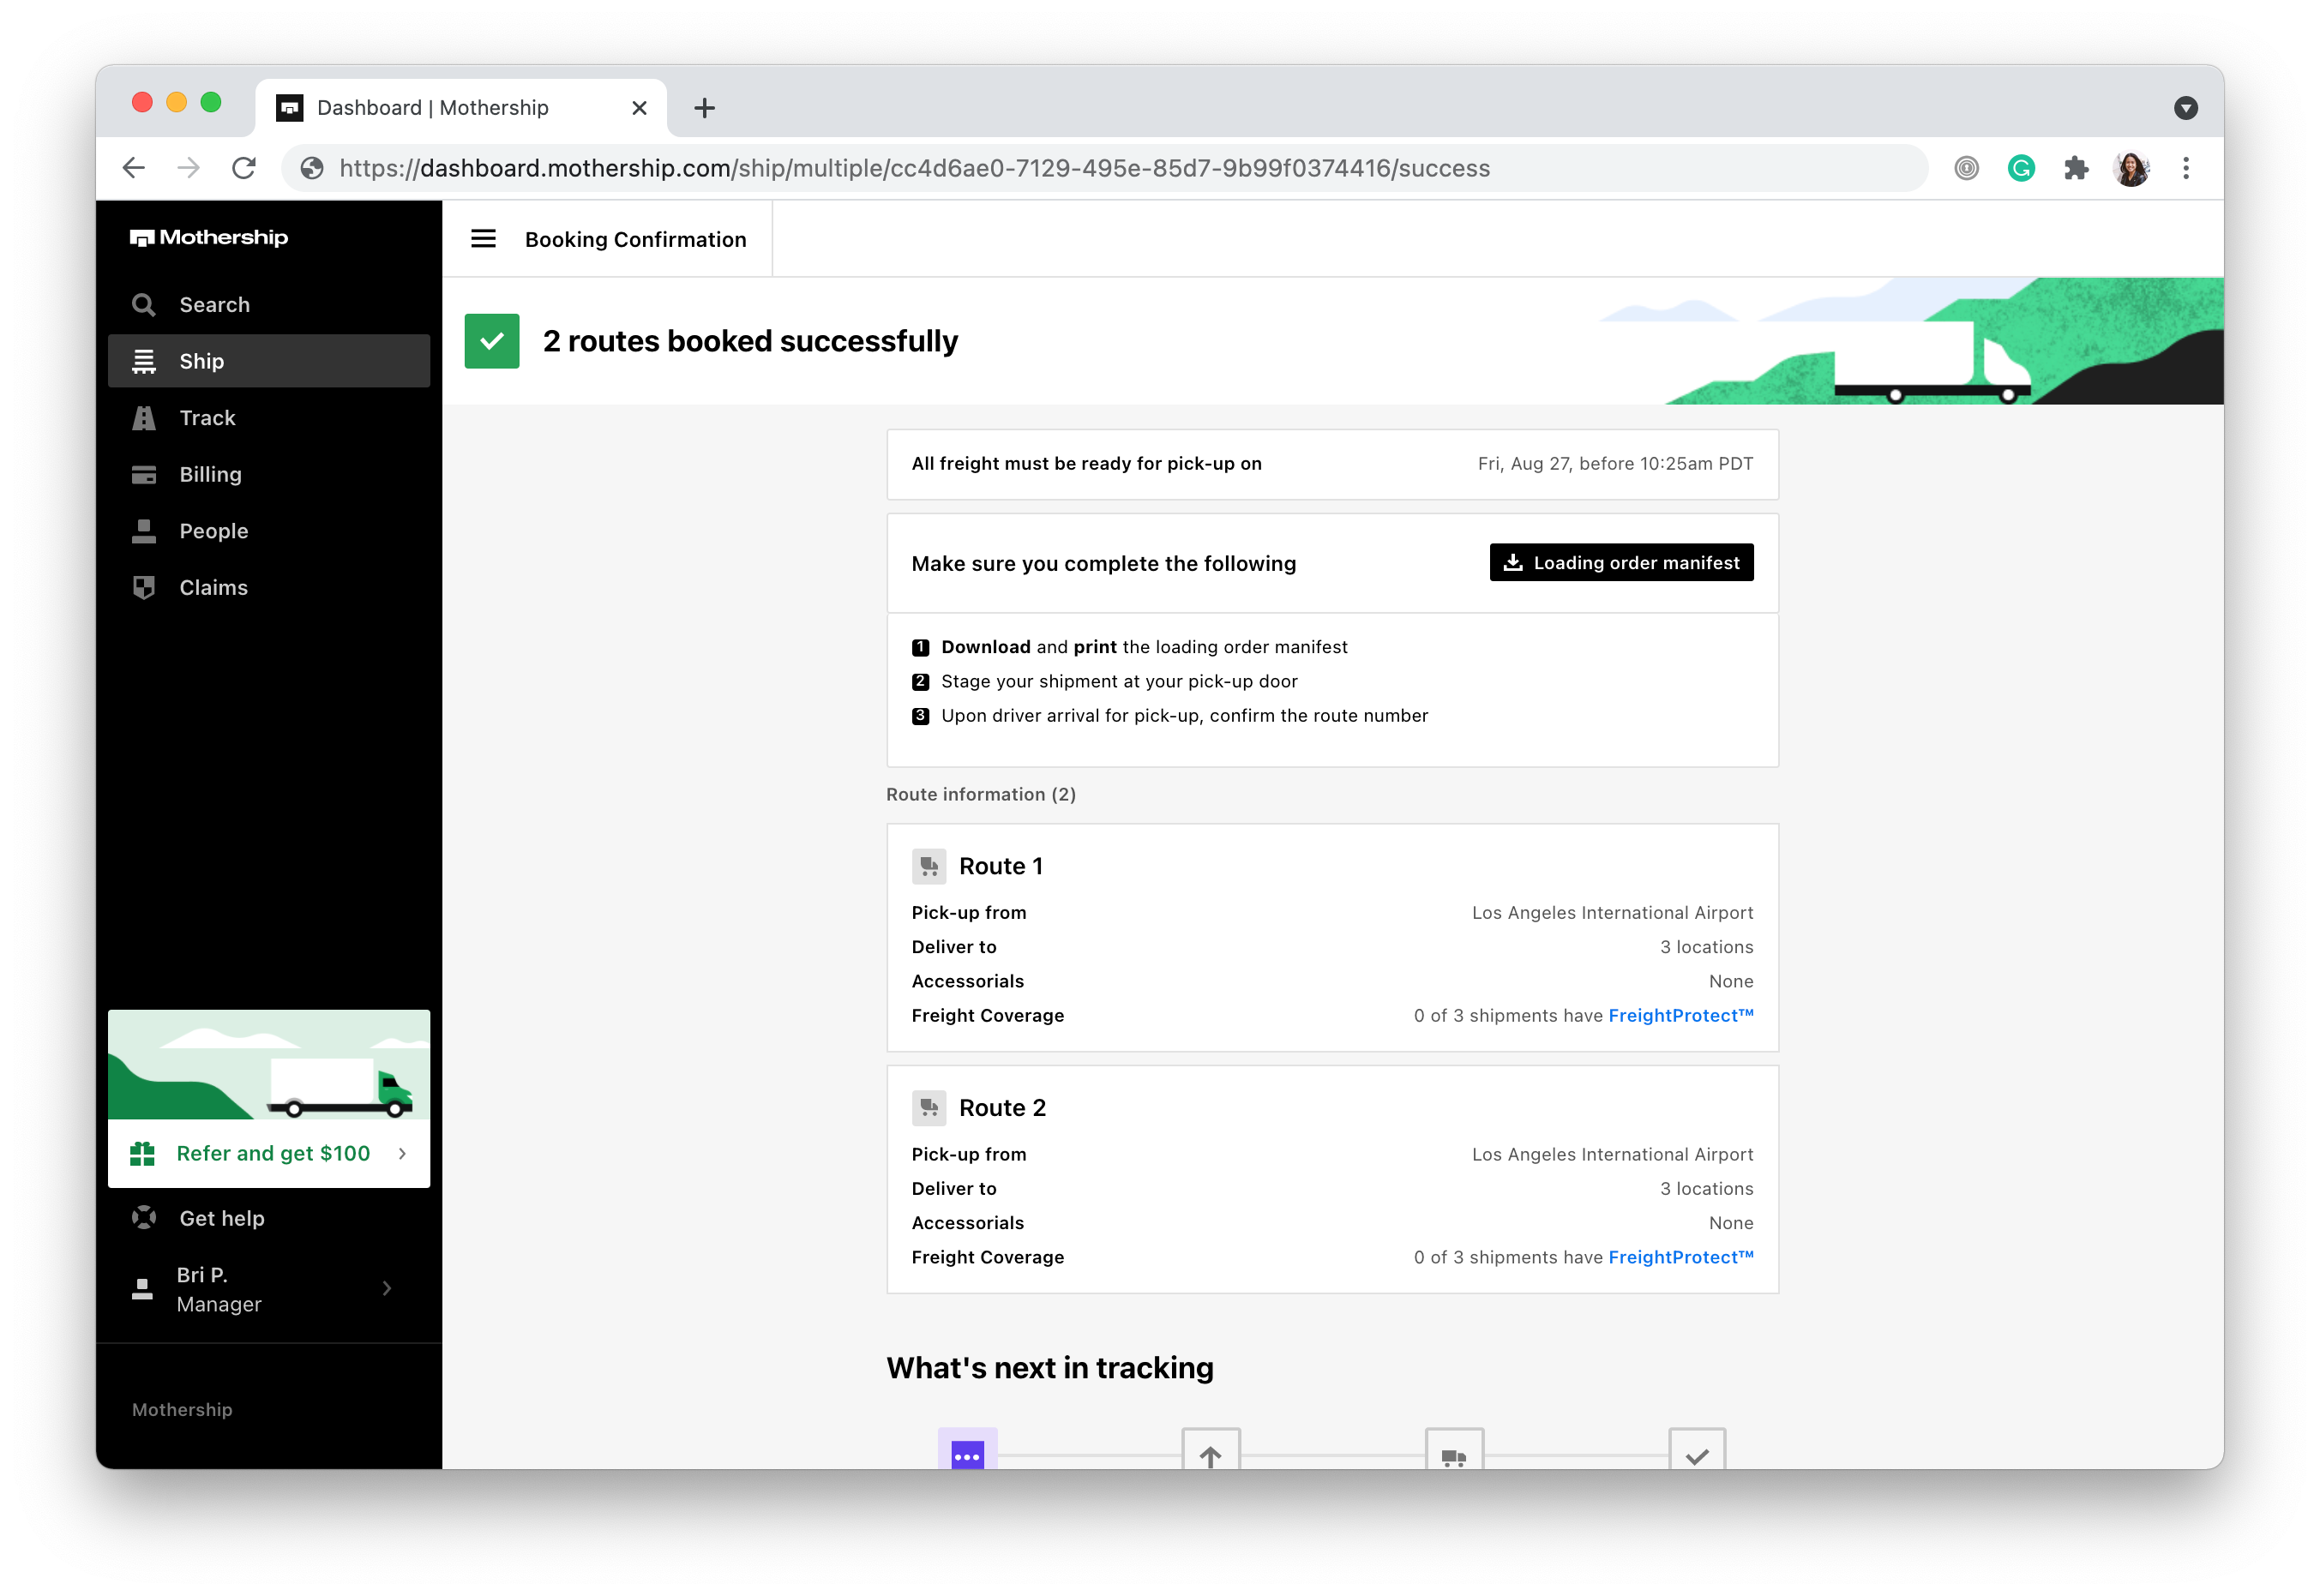Viewport: 2320px width, 1596px height.
Task: Click the delivered checkmark tracking step icon
Action: [x=1697, y=1449]
